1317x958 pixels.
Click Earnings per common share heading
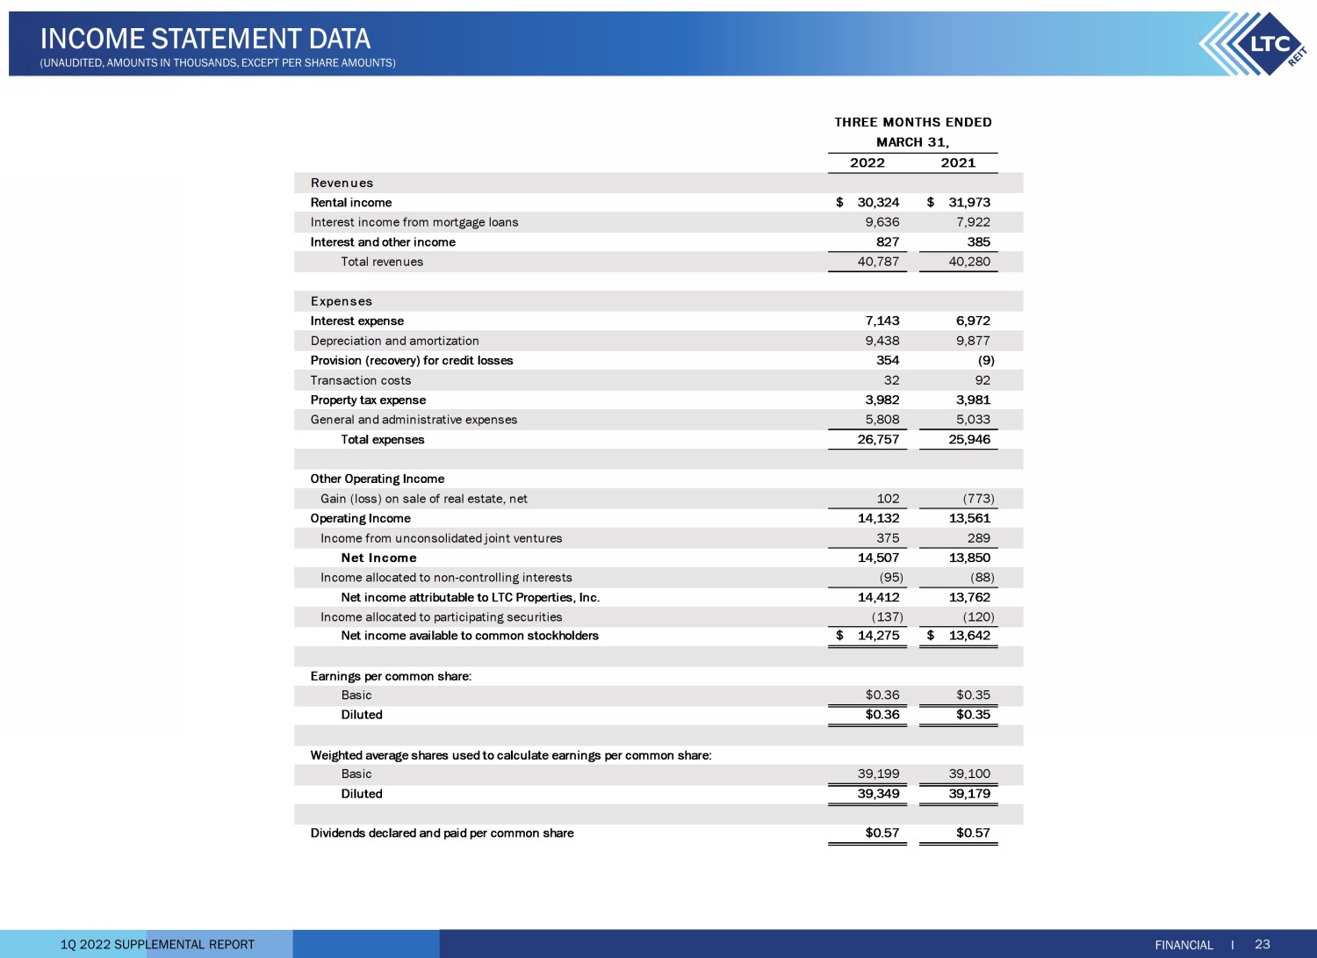(392, 676)
